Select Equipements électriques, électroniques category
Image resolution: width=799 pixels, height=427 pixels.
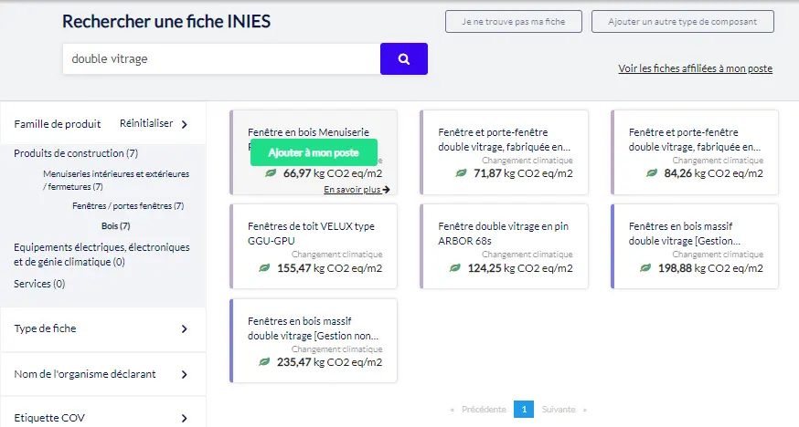[101, 255]
